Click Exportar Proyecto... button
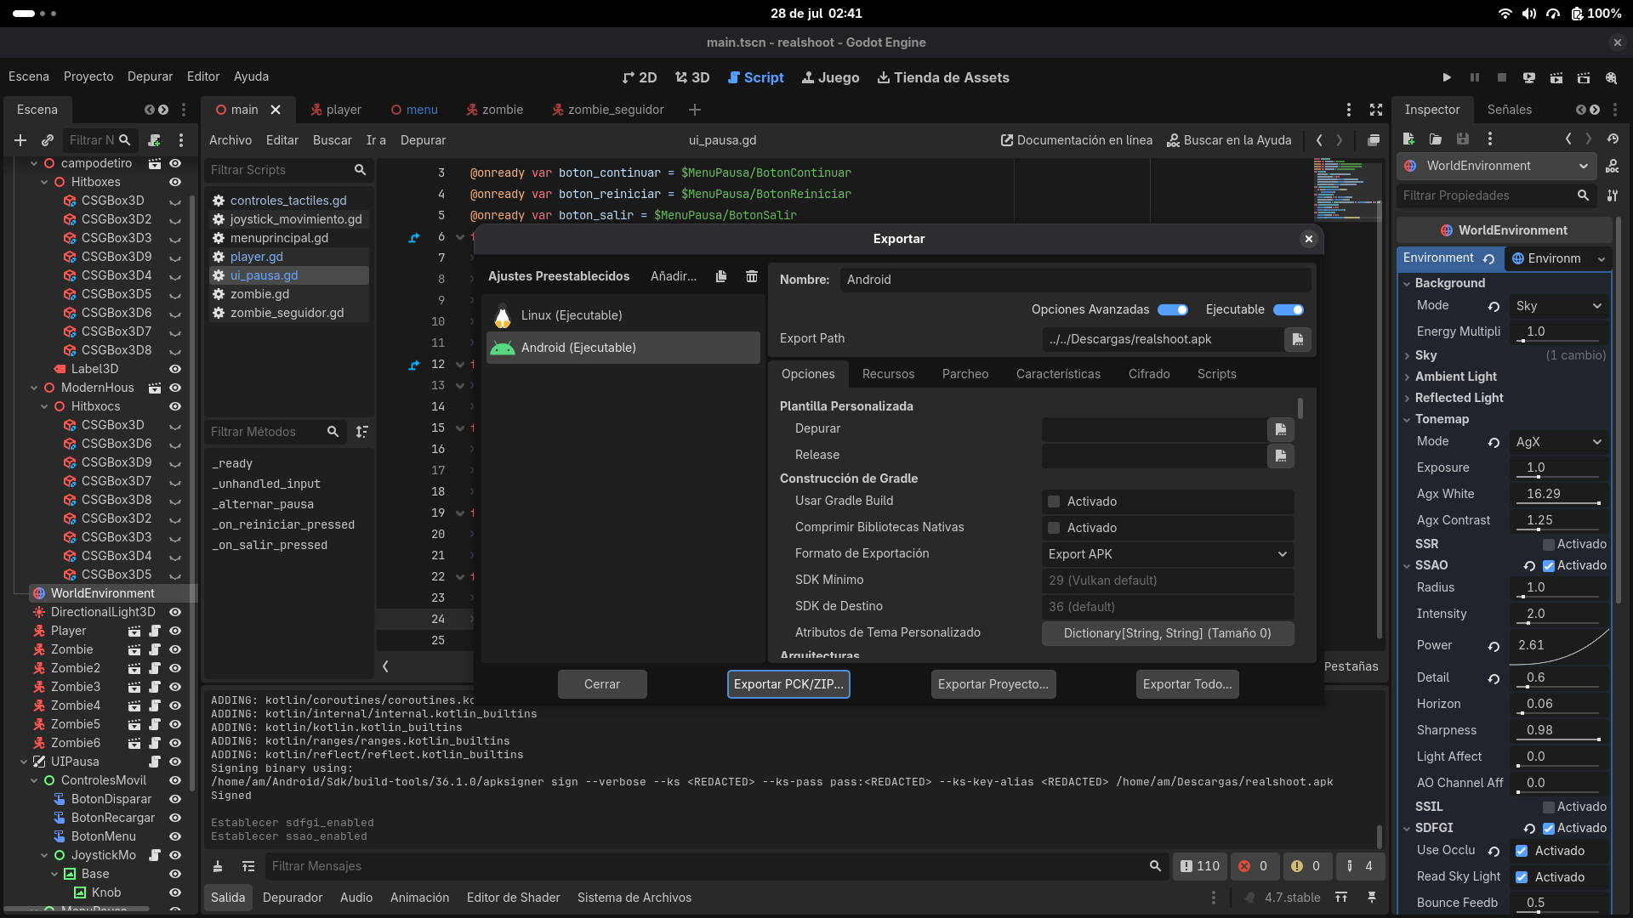 993,684
